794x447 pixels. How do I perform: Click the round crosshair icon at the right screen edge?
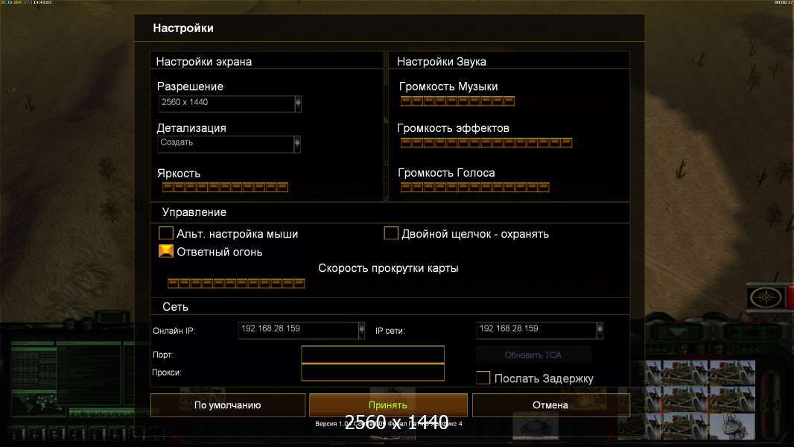766,297
